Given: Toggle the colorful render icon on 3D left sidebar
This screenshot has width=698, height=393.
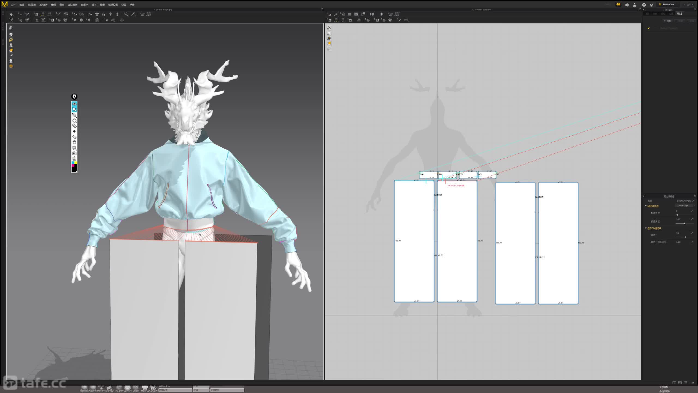Looking at the screenshot, I should pyautogui.click(x=11, y=40).
